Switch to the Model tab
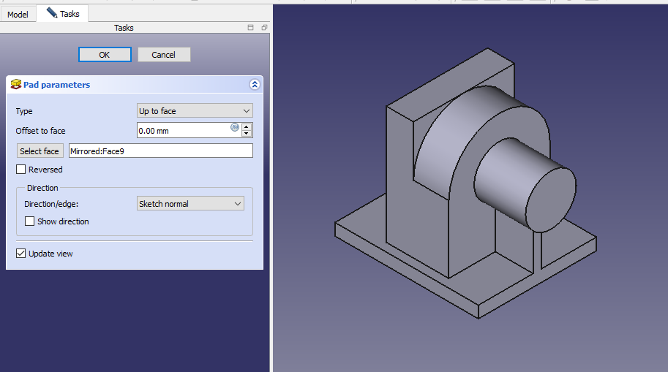This screenshot has height=372, width=668. pos(18,14)
